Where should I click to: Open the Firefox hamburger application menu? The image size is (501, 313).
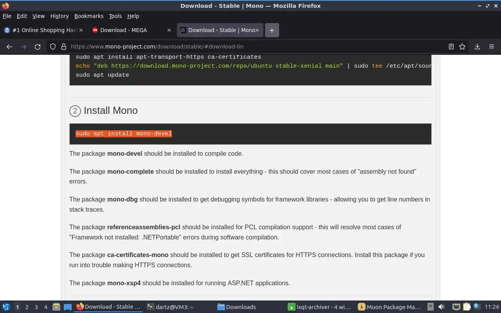pyautogui.click(x=492, y=47)
